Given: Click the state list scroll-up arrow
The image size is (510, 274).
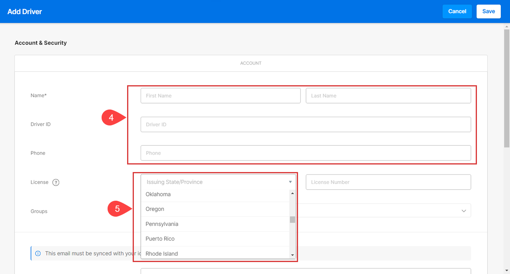Looking at the screenshot, I should click(x=292, y=193).
